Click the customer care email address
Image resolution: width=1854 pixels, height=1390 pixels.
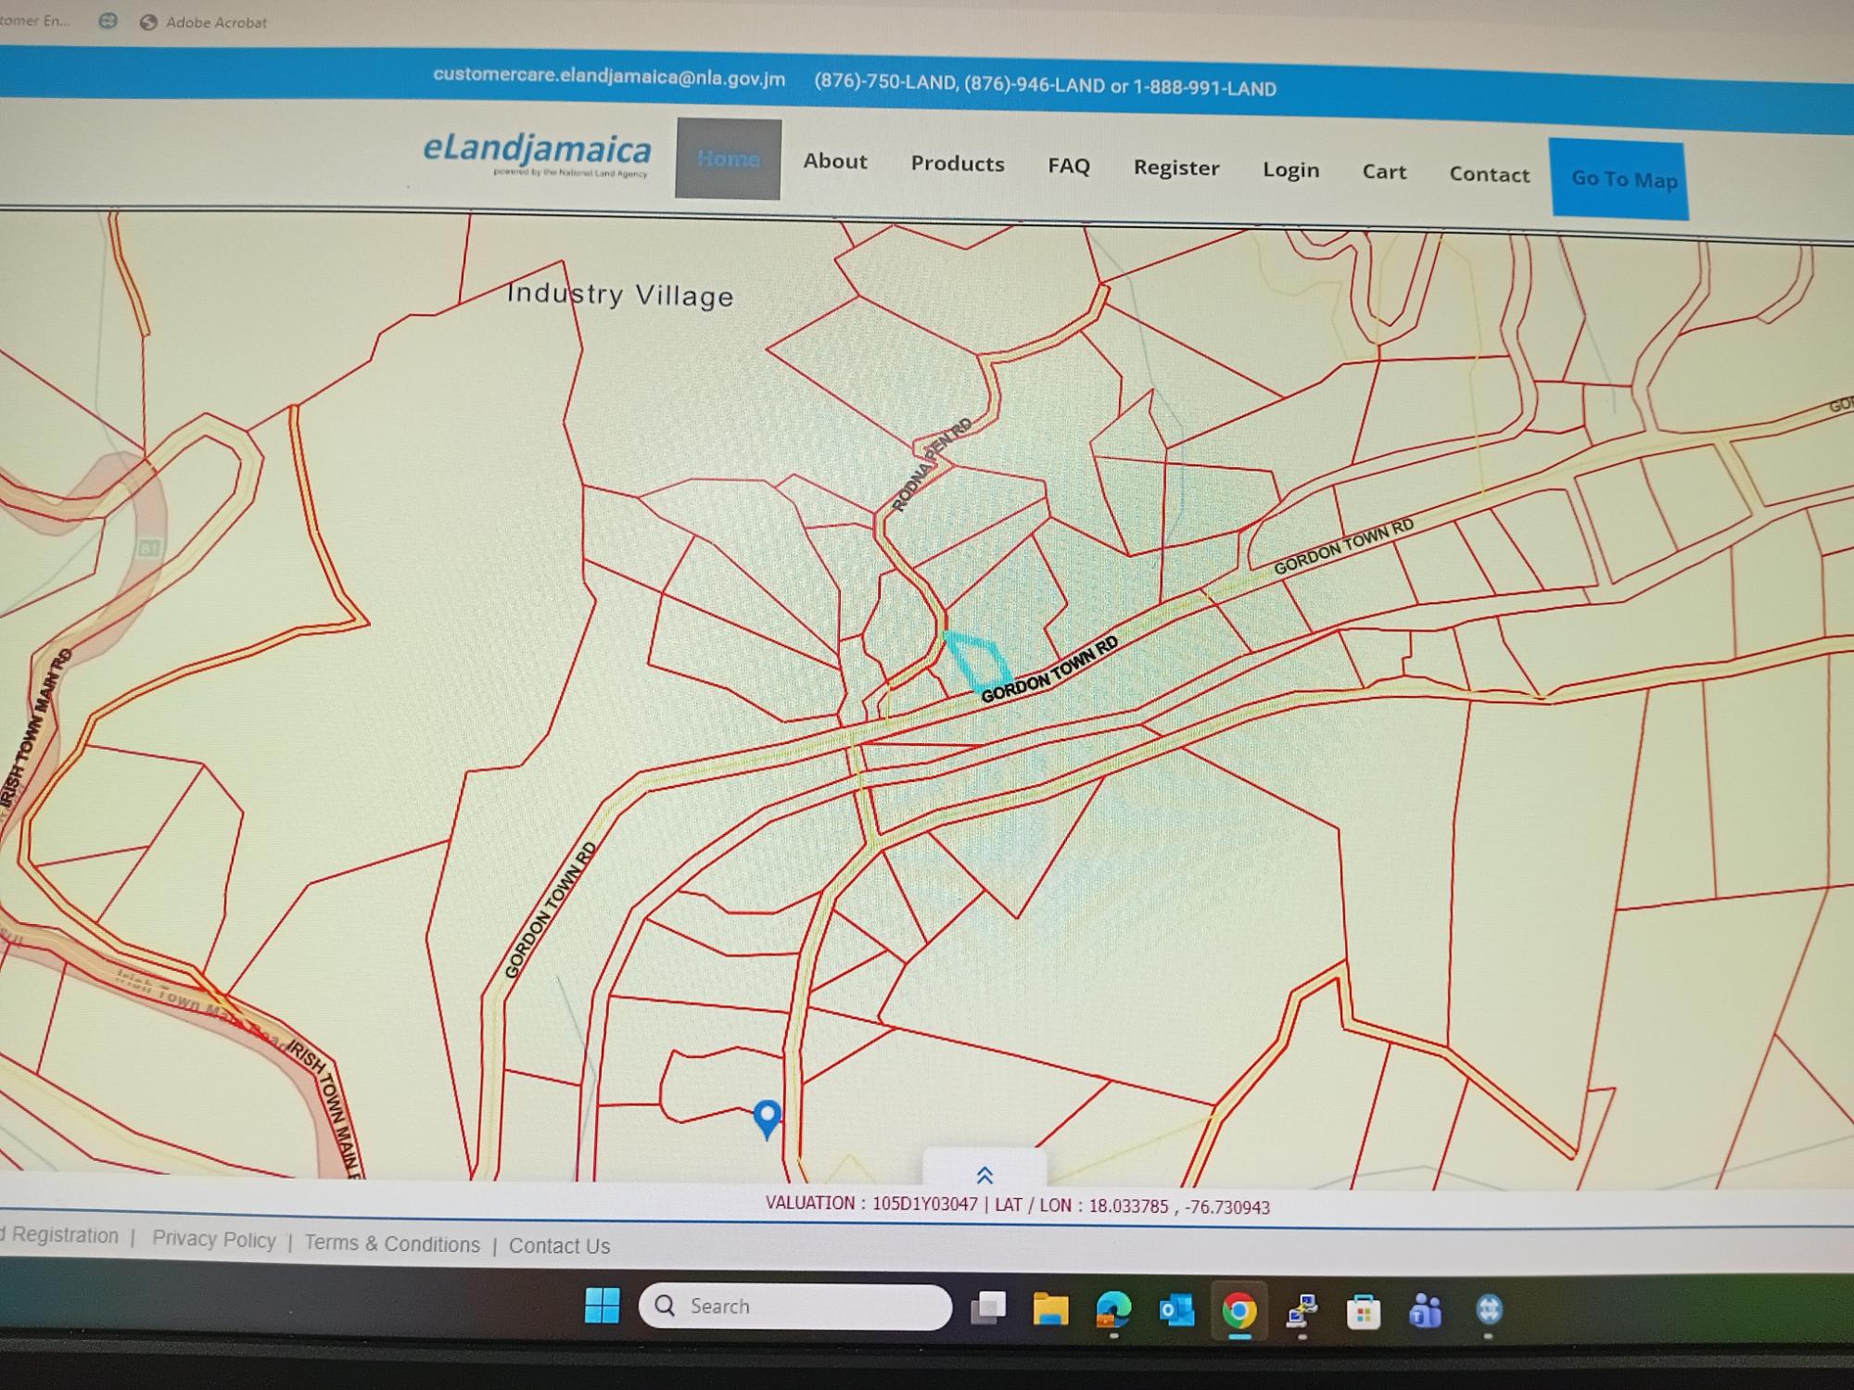pos(609,77)
